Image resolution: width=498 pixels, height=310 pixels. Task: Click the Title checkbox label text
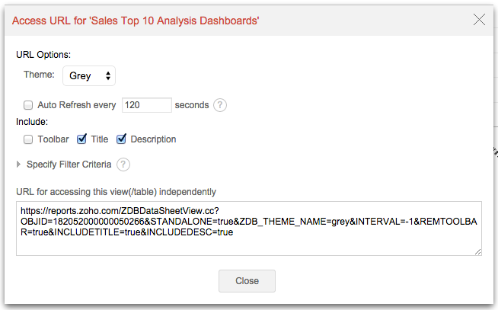(x=100, y=139)
